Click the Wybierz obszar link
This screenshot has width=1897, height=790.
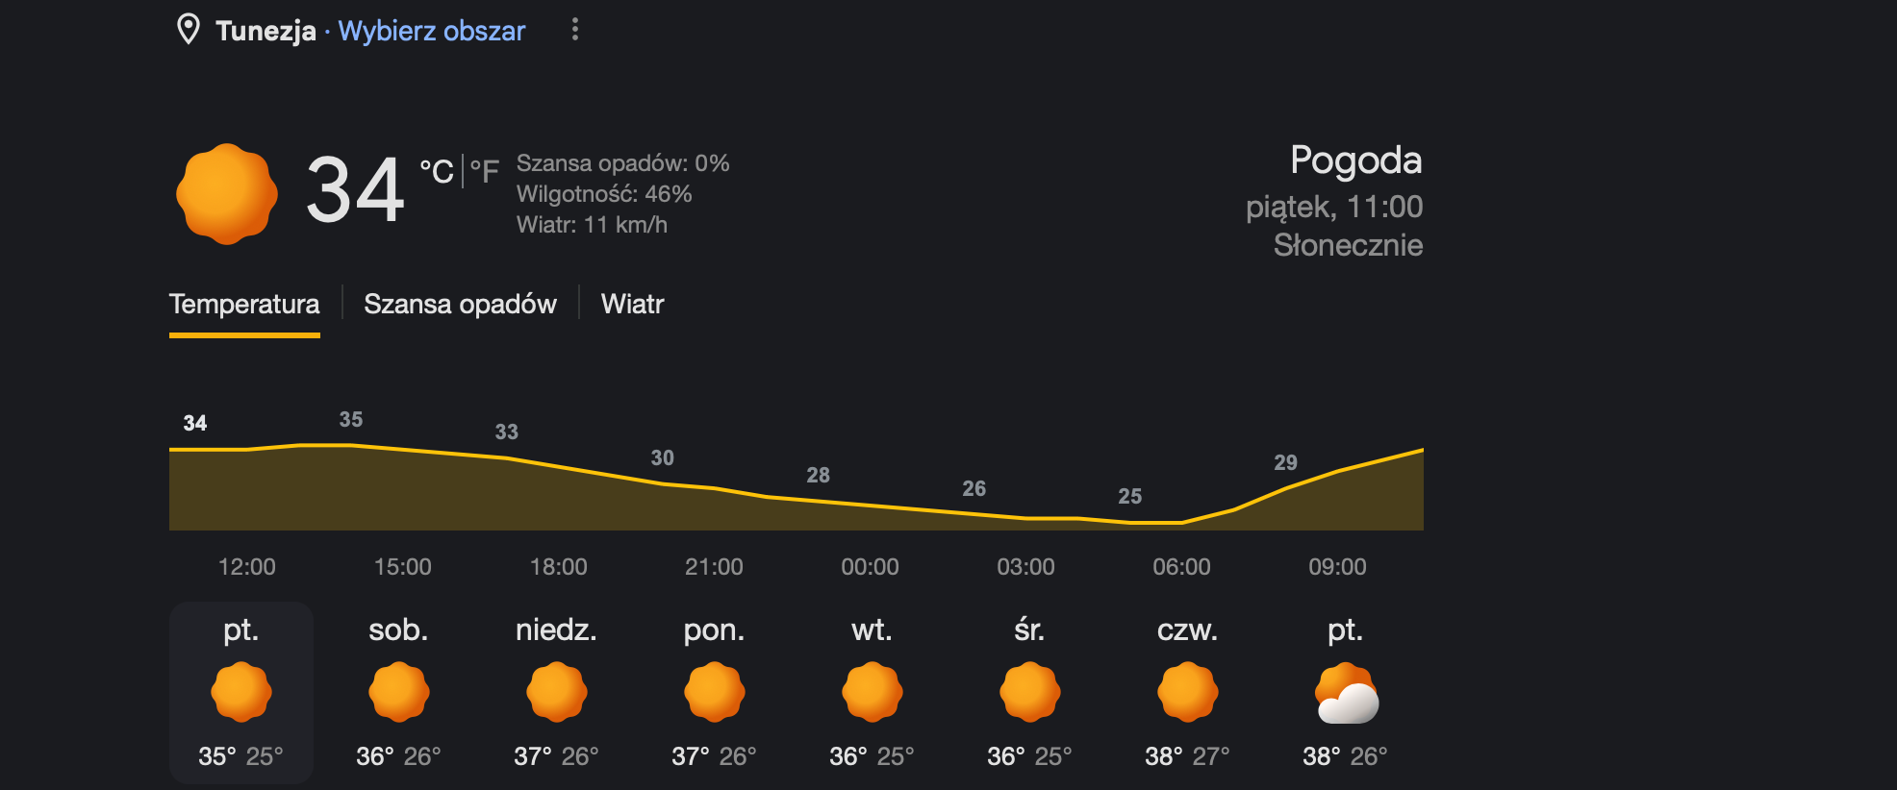[x=432, y=31]
